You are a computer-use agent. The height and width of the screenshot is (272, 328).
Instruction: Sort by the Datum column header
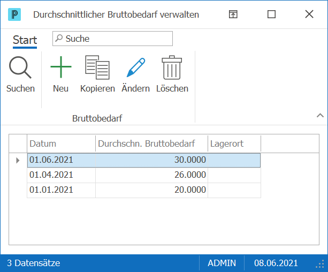point(61,143)
